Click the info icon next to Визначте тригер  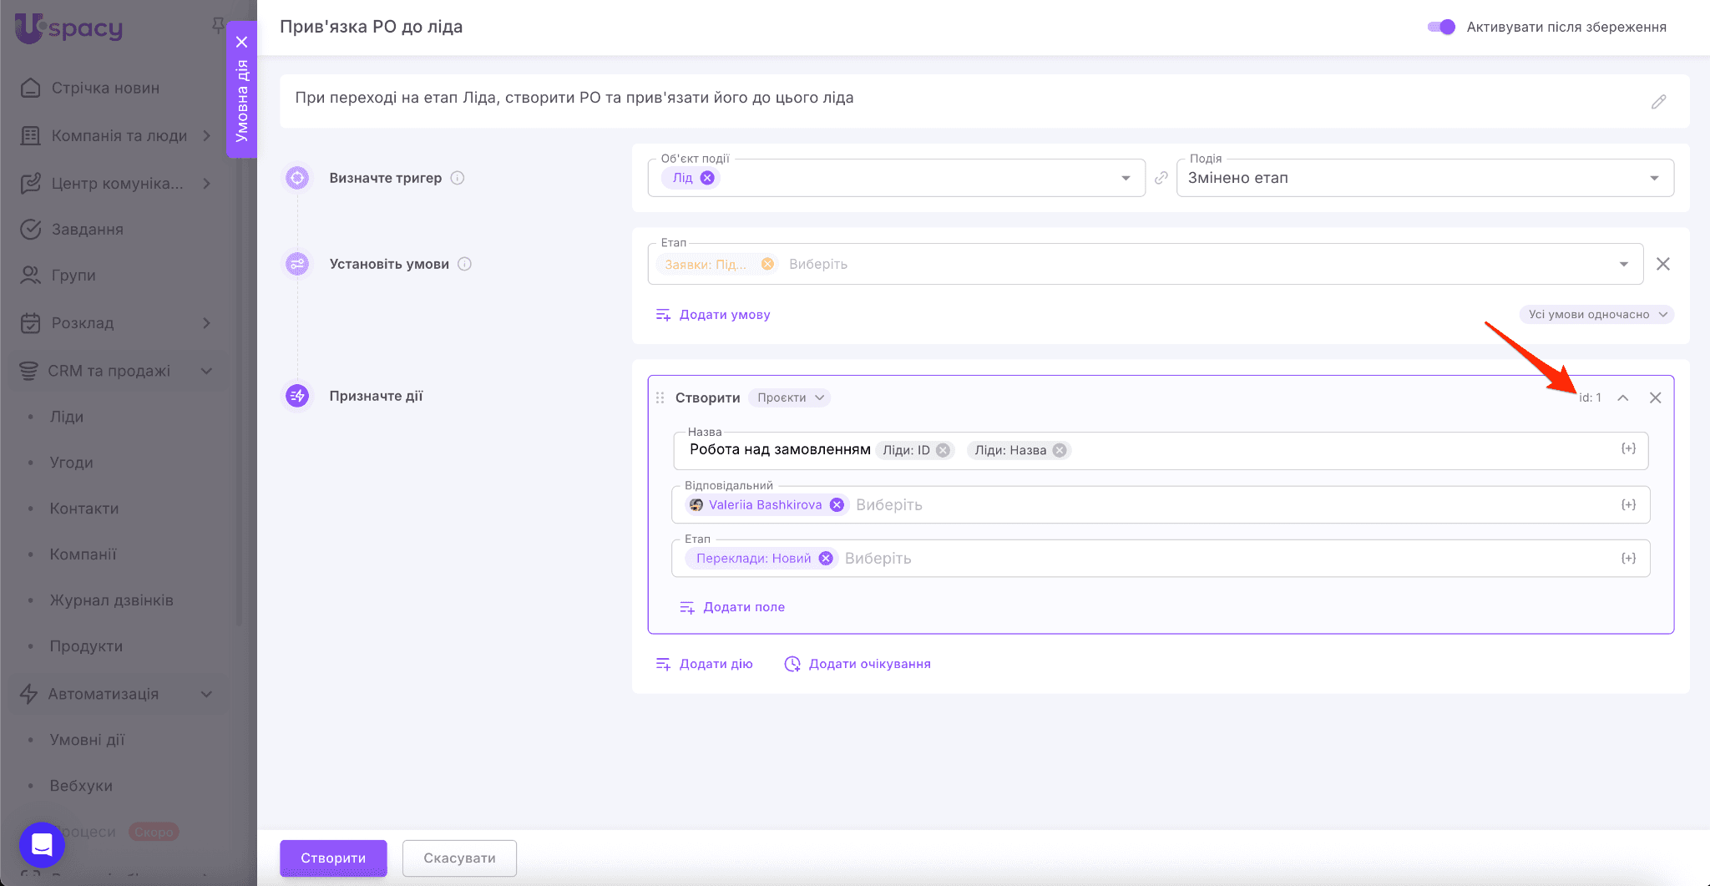click(x=458, y=178)
